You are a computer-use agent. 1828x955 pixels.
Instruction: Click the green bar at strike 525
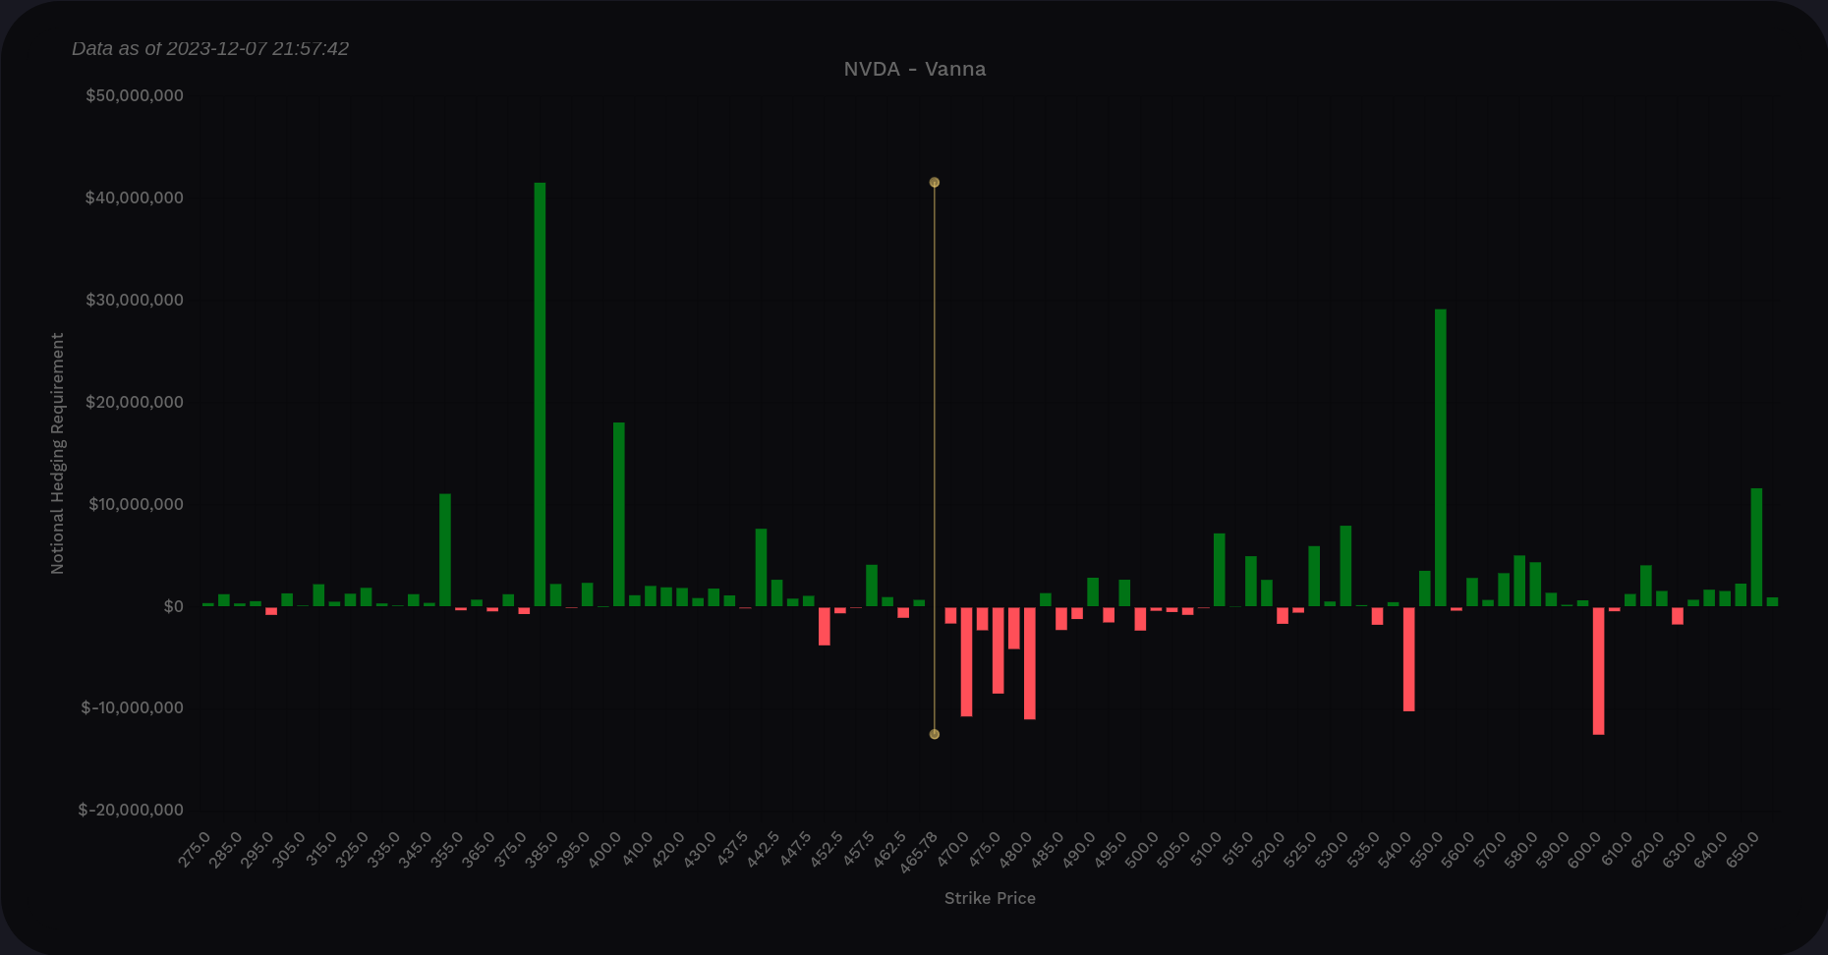pyautogui.click(x=1314, y=576)
